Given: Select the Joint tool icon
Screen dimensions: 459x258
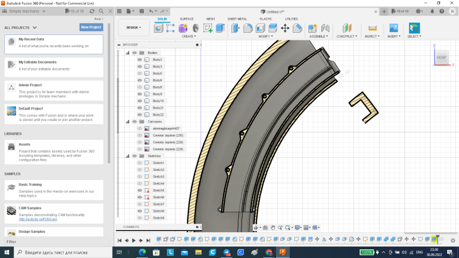Looking at the screenshot, I should pyautogui.click(x=325, y=28).
